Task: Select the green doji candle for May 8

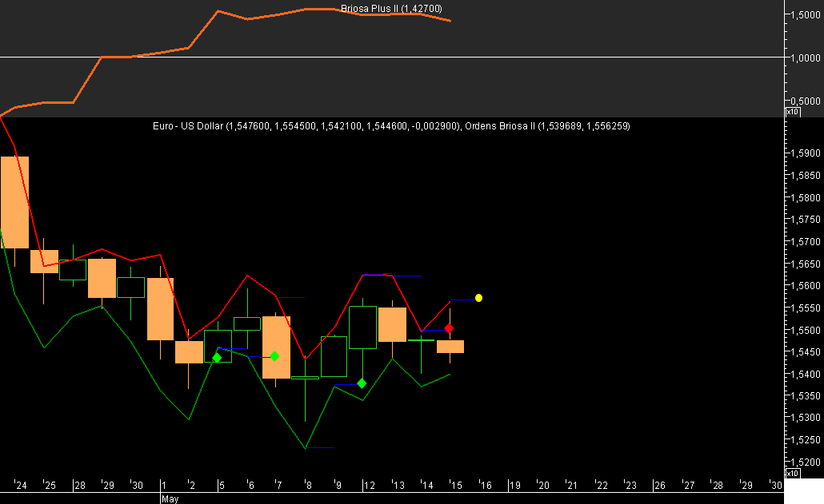Action: pyautogui.click(x=305, y=378)
